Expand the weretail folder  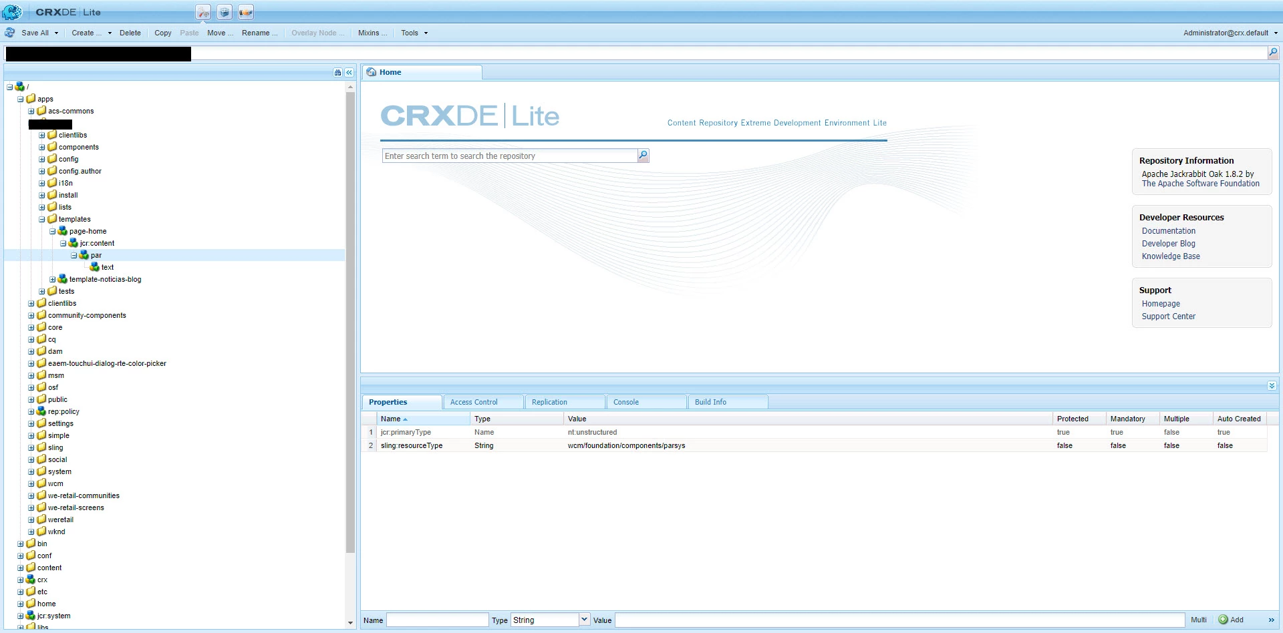[31, 519]
